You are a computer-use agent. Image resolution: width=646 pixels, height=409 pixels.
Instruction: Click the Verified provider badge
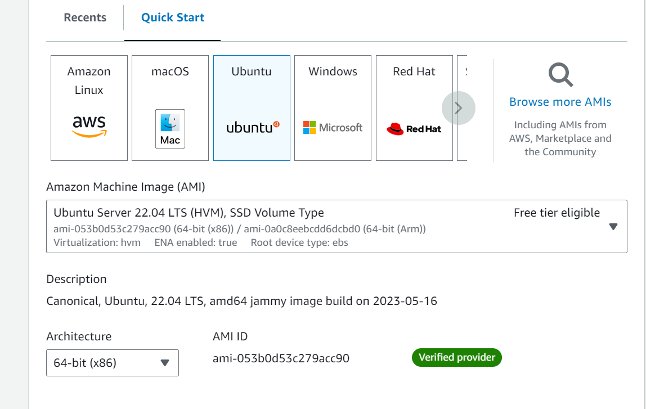coord(456,357)
